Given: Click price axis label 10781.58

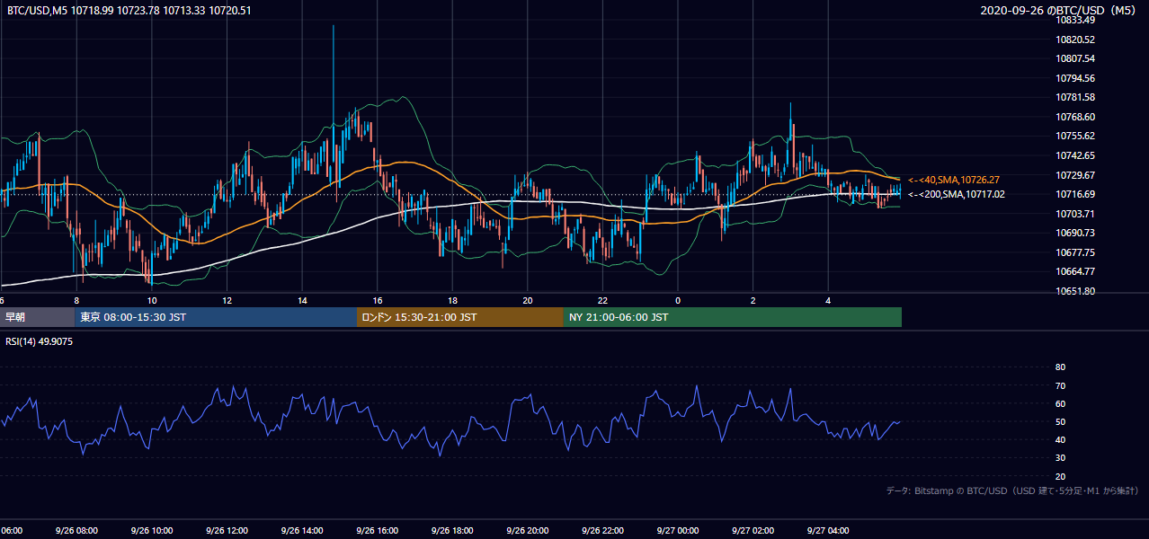Looking at the screenshot, I should coord(1075,97).
